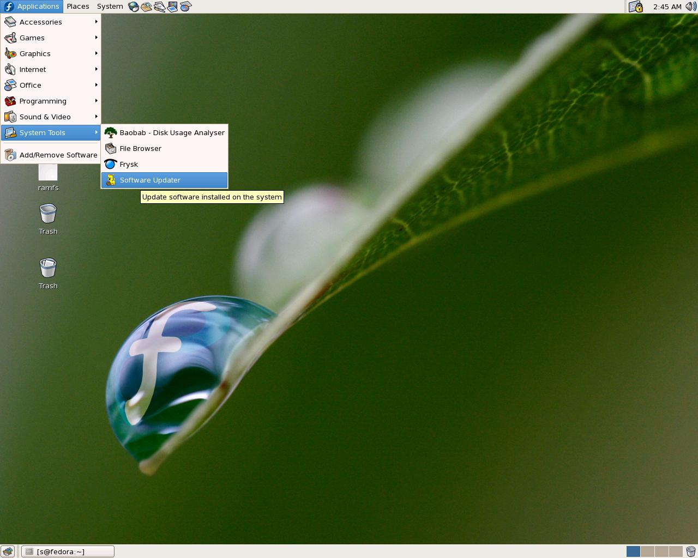Select the ramfs desktop icon
Viewport: 698px width, 558px height.
(48, 178)
